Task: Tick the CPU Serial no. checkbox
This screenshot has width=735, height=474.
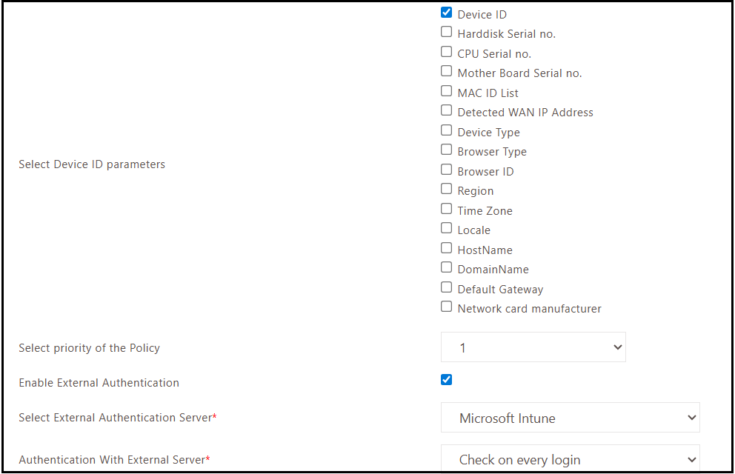Action: [x=446, y=52]
